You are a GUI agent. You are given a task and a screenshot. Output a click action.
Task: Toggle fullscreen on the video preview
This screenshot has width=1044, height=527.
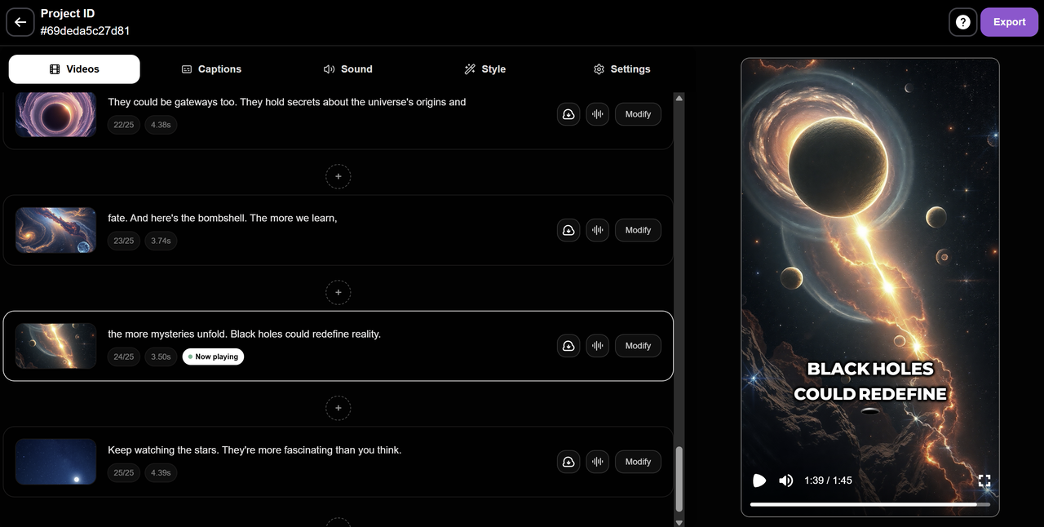point(984,480)
